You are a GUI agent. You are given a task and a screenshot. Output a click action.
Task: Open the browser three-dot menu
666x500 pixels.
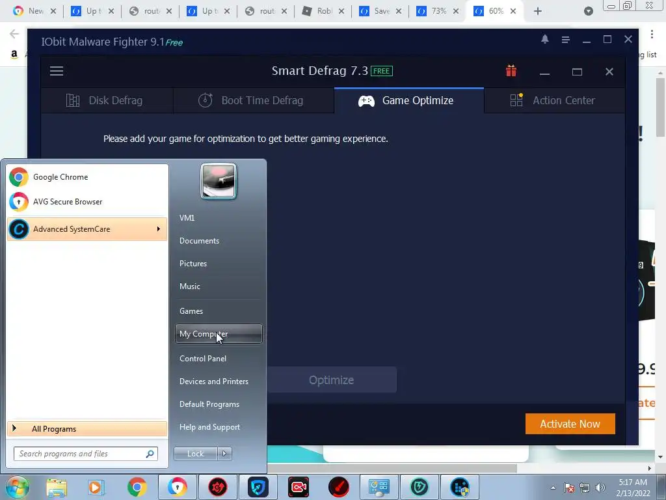pos(652,34)
